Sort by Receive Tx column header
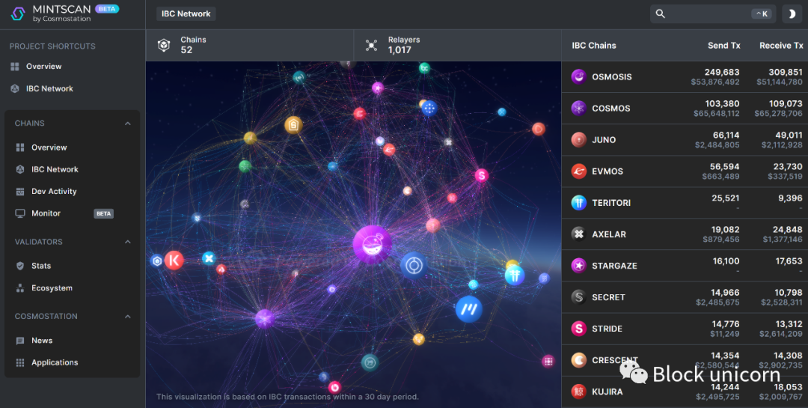The image size is (808, 408). click(x=781, y=46)
